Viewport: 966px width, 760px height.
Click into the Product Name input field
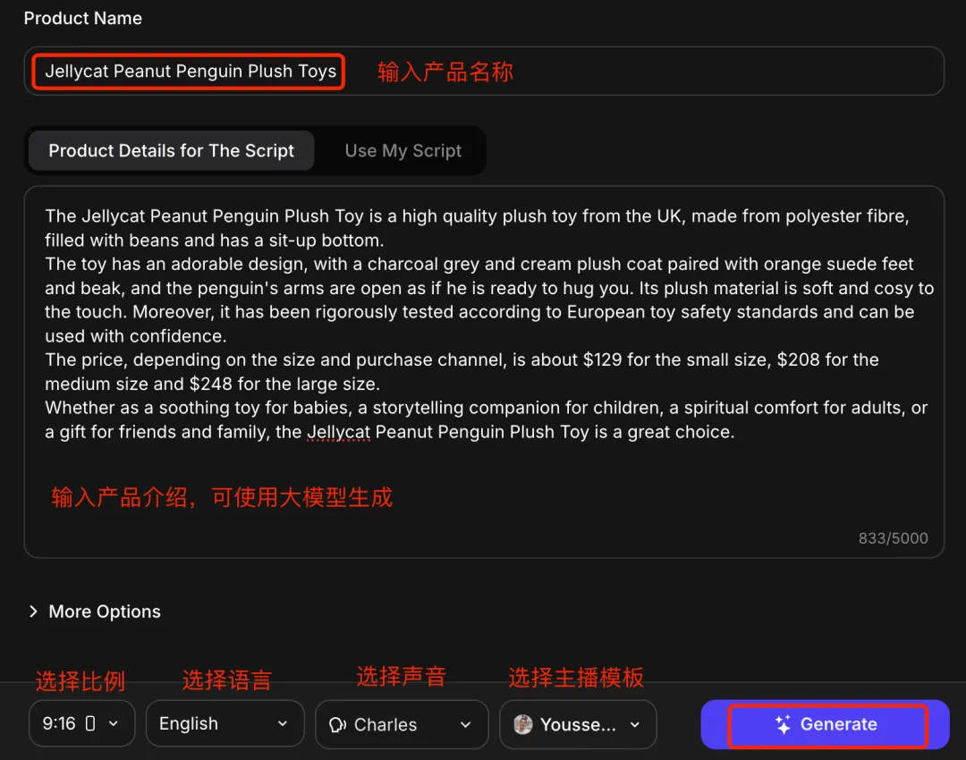(626, 72)
